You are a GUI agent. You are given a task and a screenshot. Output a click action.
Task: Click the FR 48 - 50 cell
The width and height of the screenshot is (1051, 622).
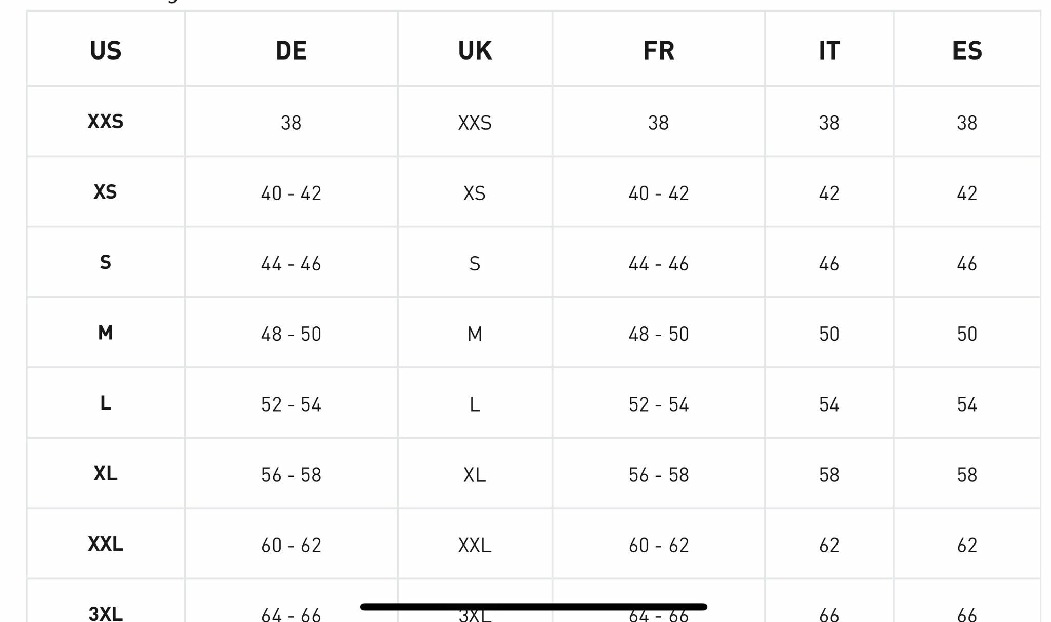[x=658, y=334]
